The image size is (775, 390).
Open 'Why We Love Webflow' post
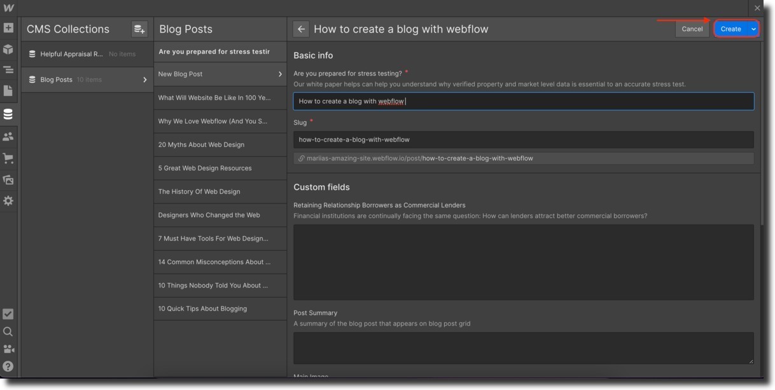(220, 121)
